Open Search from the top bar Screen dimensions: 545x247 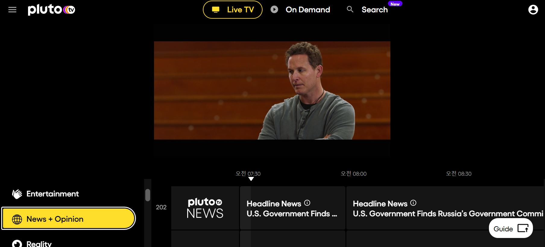click(x=375, y=10)
